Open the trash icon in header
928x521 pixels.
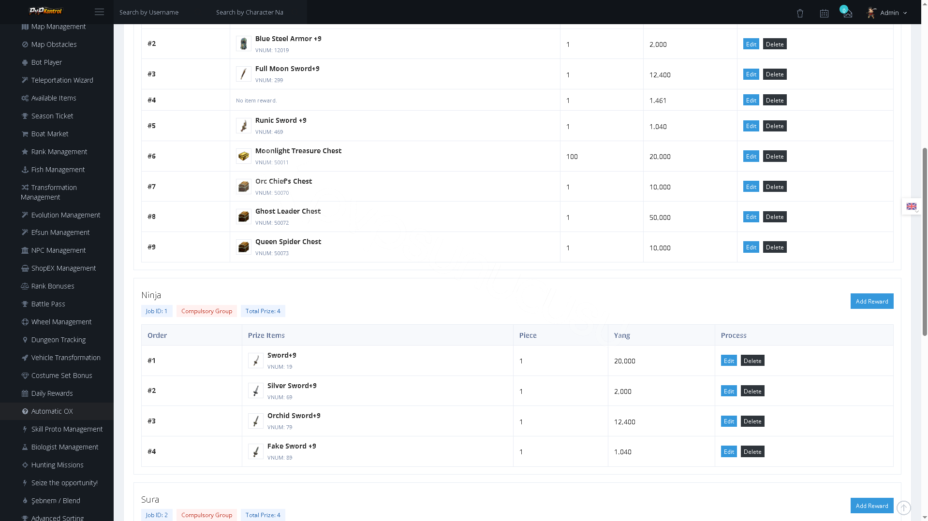click(800, 13)
